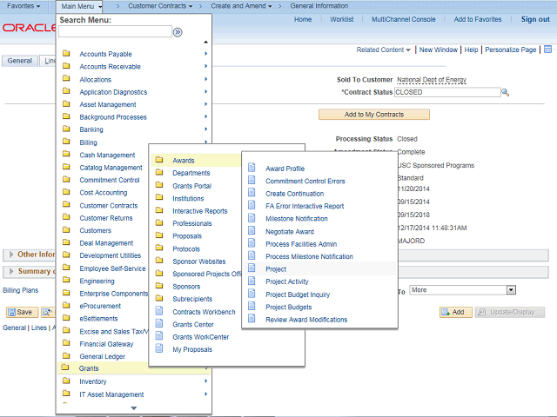Open the More dropdown list
The image size is (557, 417).
(x=463, y=290)
